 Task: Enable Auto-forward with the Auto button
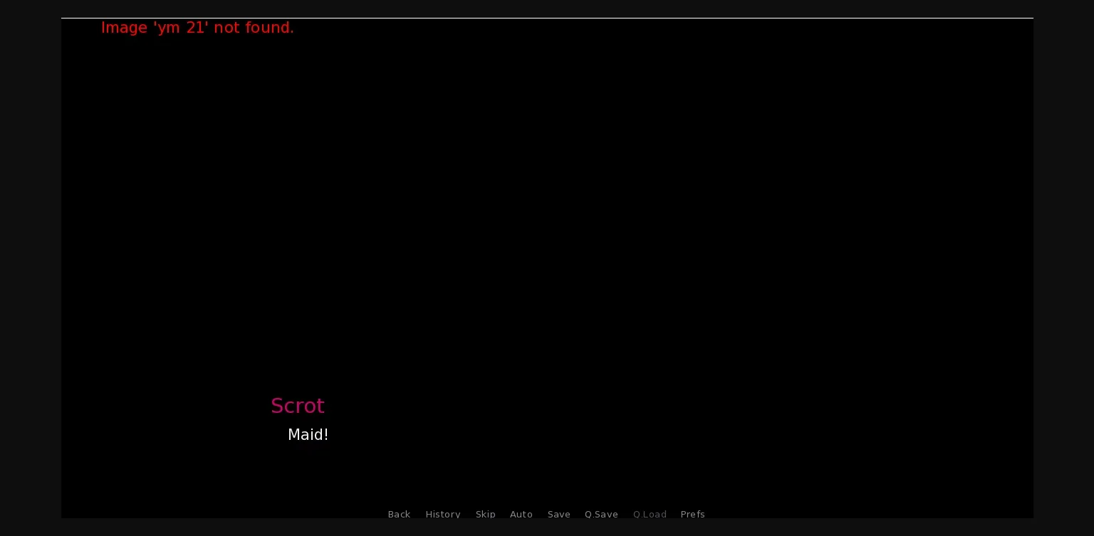(521, 514)
